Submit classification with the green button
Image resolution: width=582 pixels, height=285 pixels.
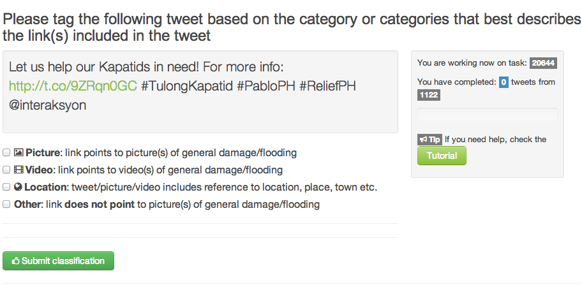click(58, 261)
